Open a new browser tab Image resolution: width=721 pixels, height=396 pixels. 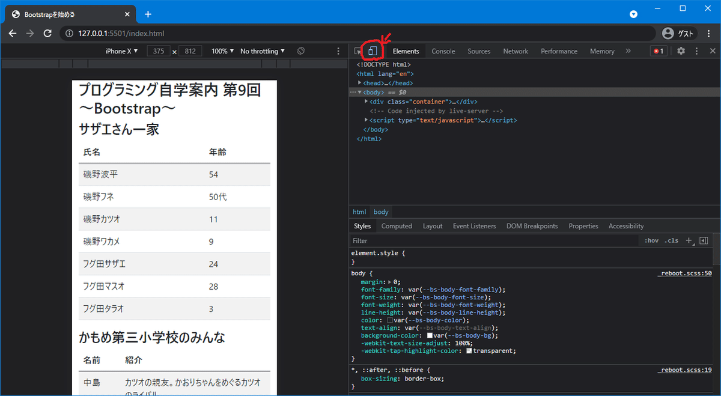(x=148, y=14)
